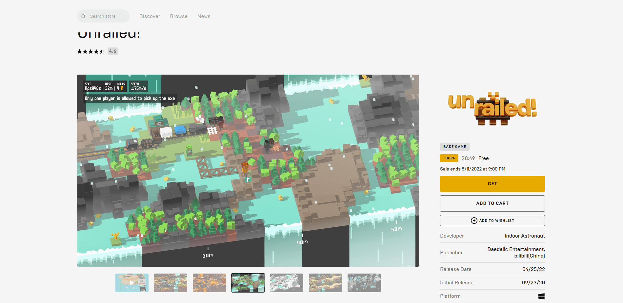This screenshot has height=303, width=623.
Task: Click the five-star rating display
Action: point(90,51)
